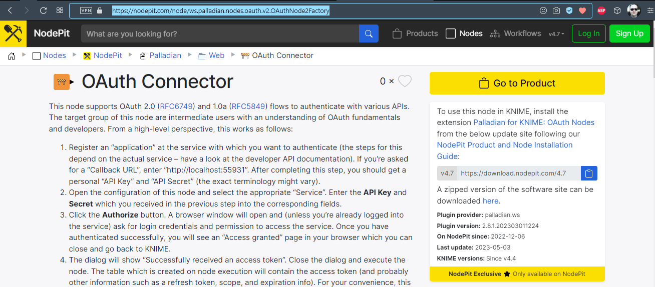Image resolution: width=655 pixels, height=287 pixels.
Task: Click the OAuth Connector page heading
Action: pos(158,81)
